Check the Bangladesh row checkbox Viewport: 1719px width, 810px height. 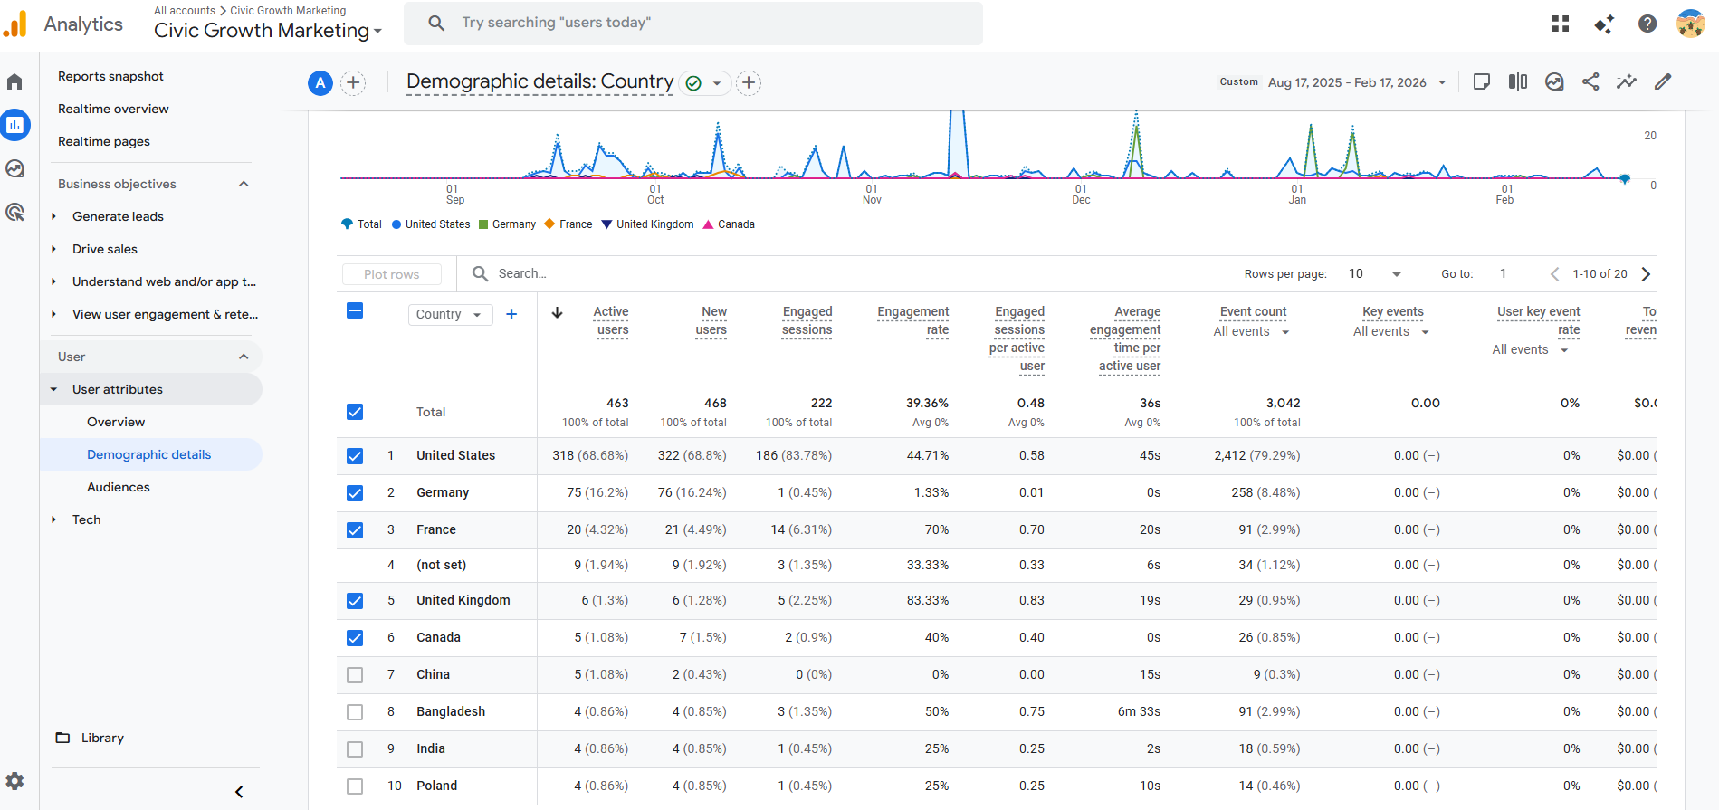coord(355,712)
